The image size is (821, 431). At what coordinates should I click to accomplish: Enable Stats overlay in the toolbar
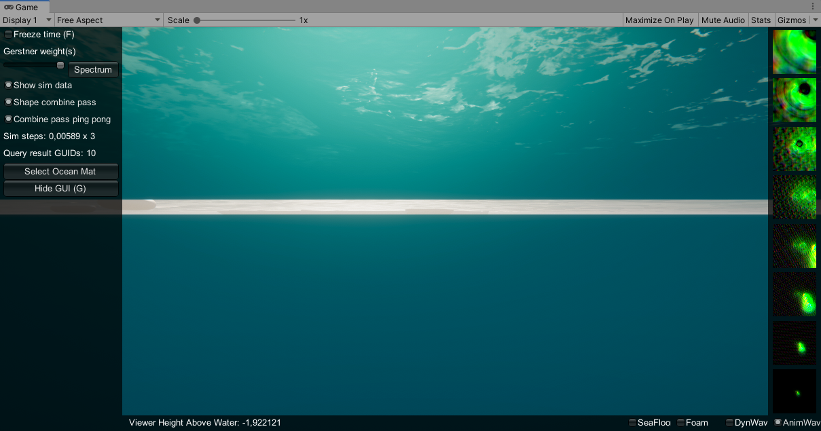761,20
